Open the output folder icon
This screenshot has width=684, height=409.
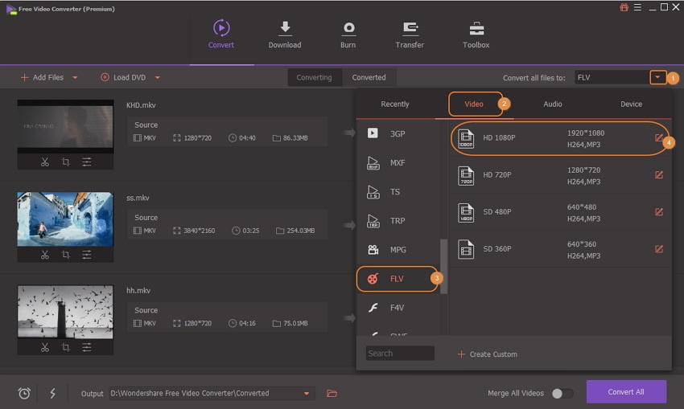click(332, 393)
